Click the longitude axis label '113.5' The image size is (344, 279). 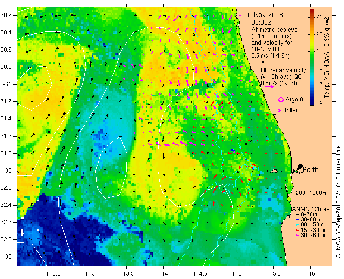click(127, 273)
